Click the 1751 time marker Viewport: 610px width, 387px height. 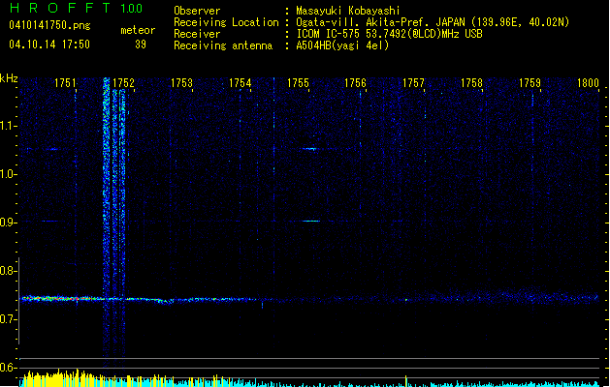[65, 83]
